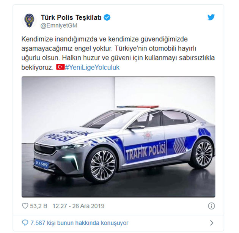
Task: Click the blue verified checkmark badge
Action: pos(107,17)
